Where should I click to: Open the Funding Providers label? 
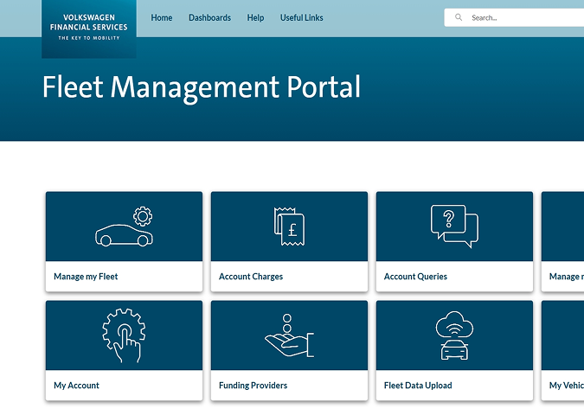(253, 386)
